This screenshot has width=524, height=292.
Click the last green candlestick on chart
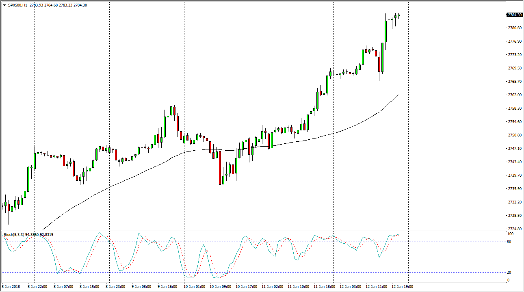pos(399,16)
